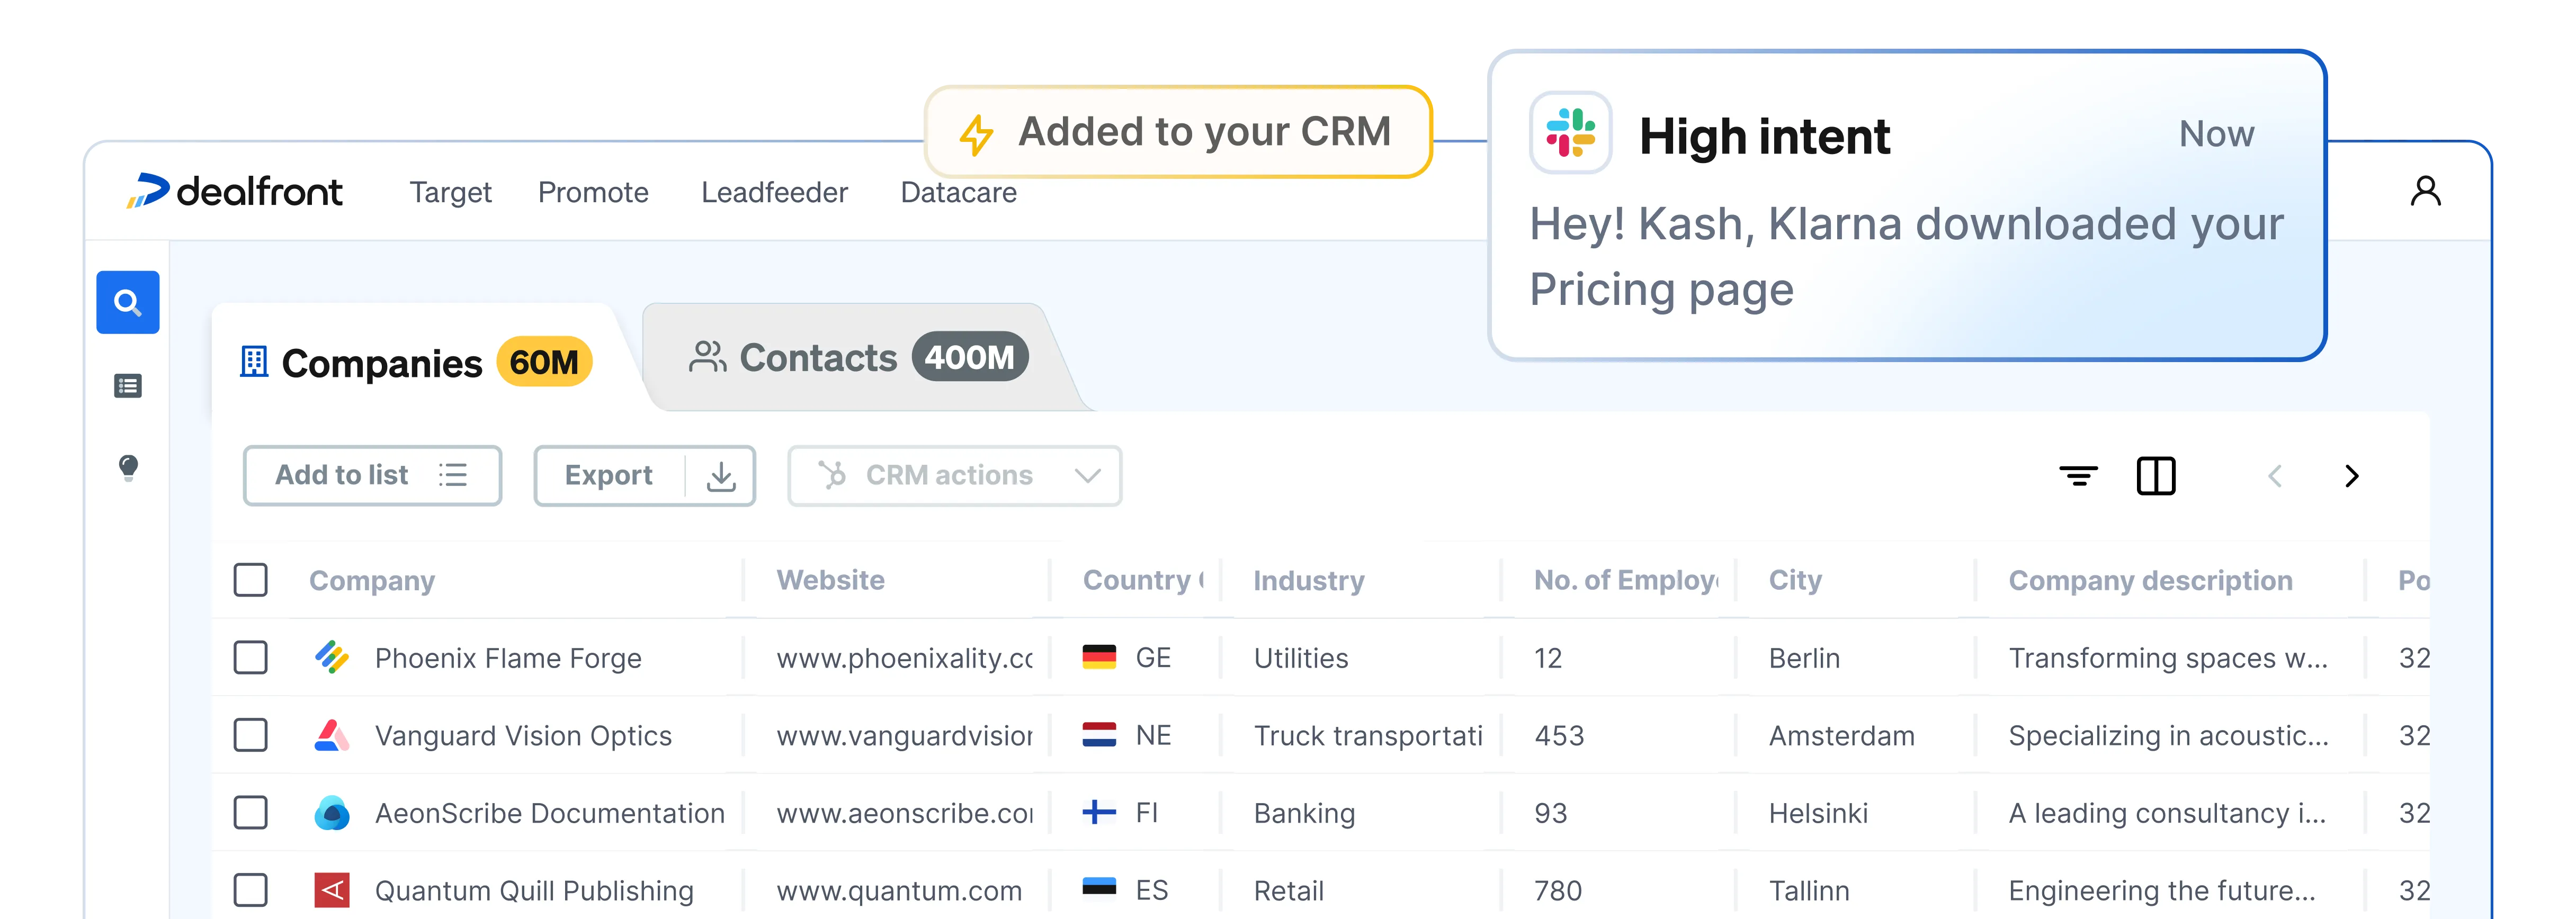This screenshot has height=919, width=2576.
Task: Click the Slack logo in notification
Action: 1570,134
